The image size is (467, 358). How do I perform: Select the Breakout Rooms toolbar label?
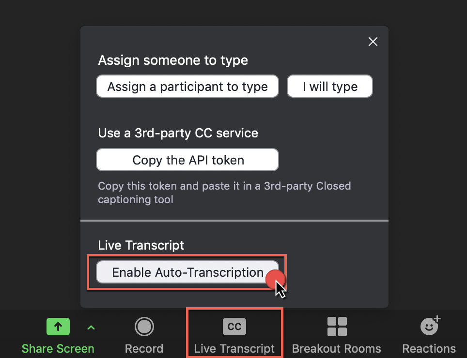[x=337, y=349]
